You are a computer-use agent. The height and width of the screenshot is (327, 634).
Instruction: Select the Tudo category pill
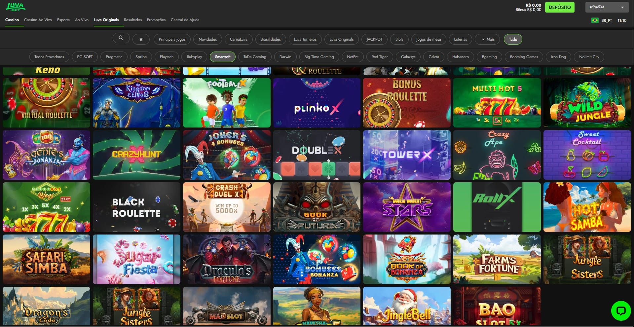point(513,39)
